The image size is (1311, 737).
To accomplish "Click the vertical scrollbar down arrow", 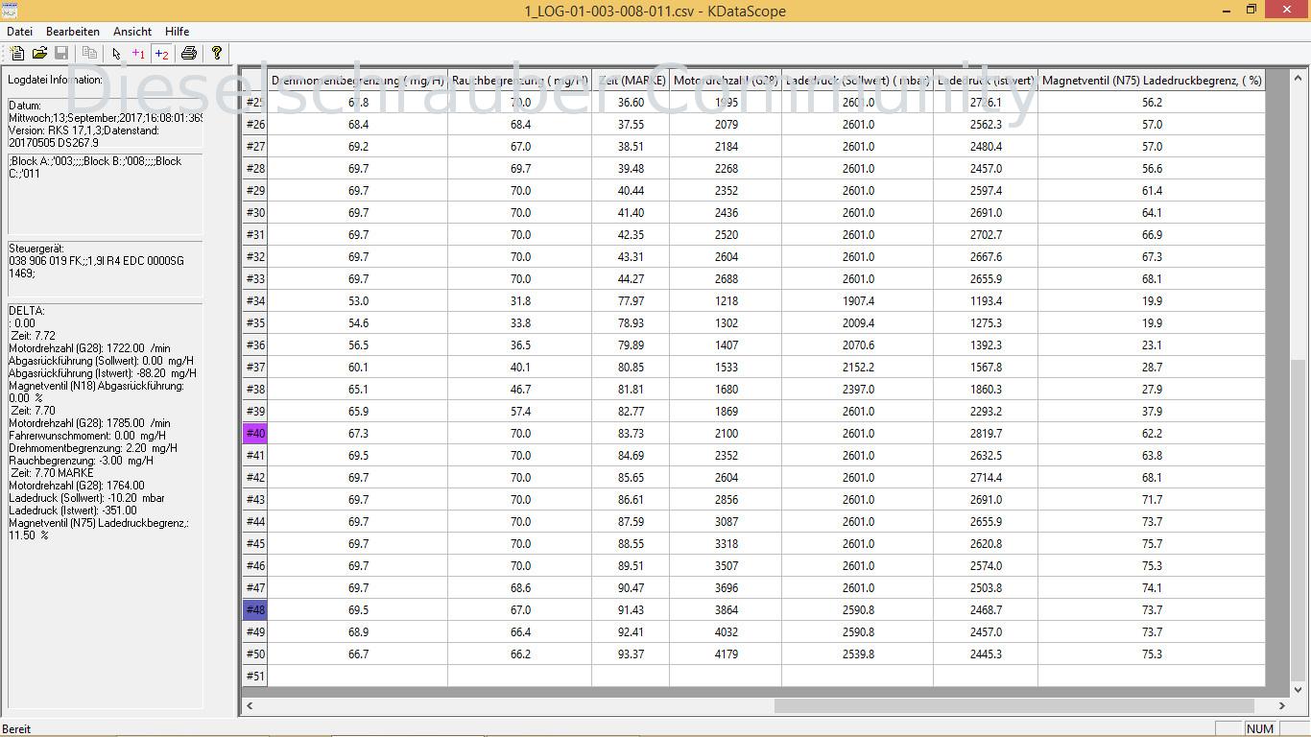I will coord(1299,689).
